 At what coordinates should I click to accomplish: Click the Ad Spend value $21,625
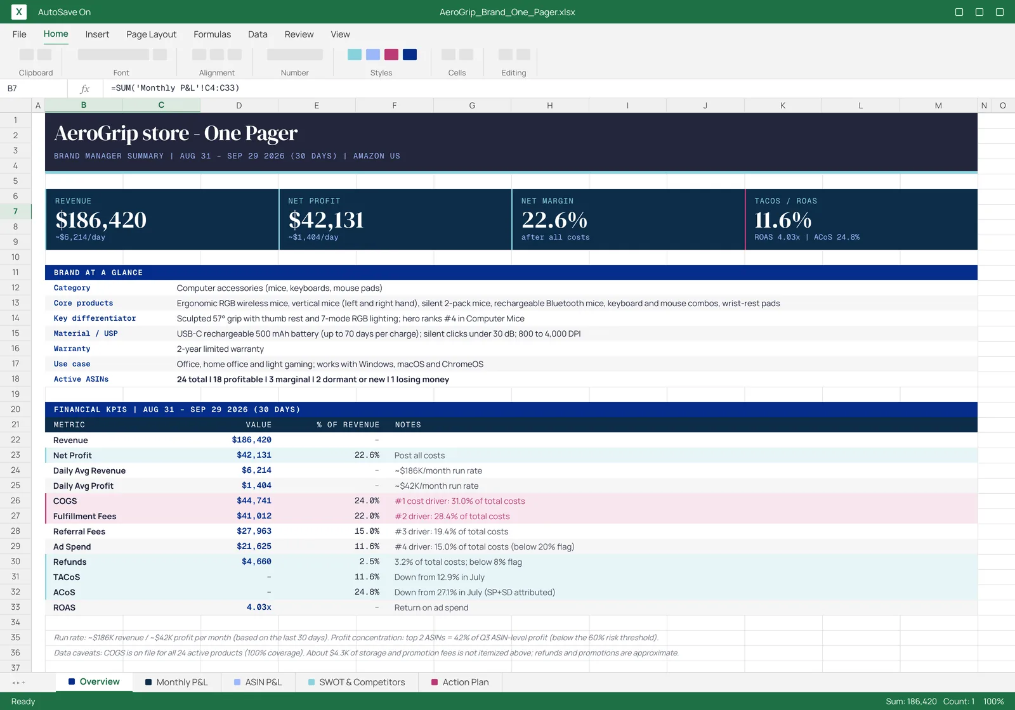[254, 546]
